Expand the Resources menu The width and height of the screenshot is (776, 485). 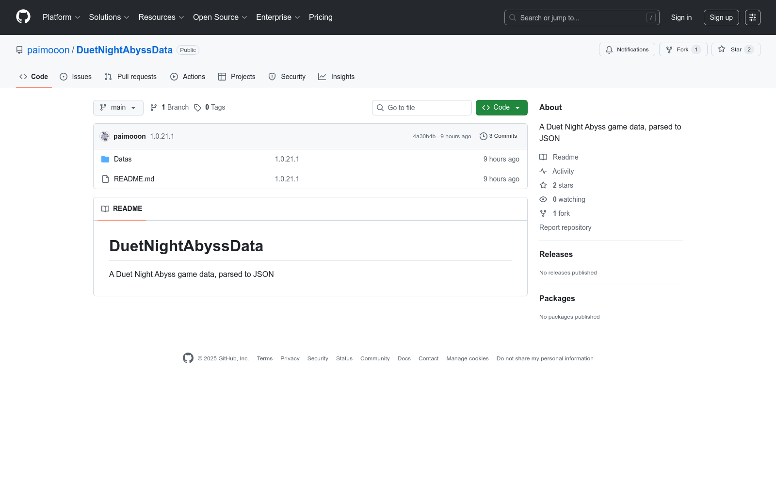161,17
